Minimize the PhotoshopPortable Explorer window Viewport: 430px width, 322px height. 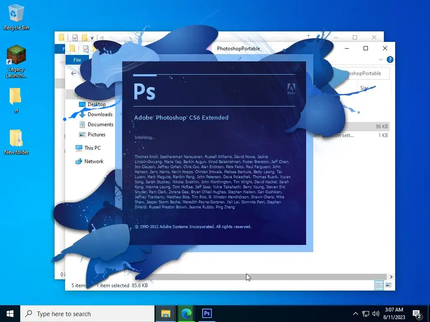(346, 49)
